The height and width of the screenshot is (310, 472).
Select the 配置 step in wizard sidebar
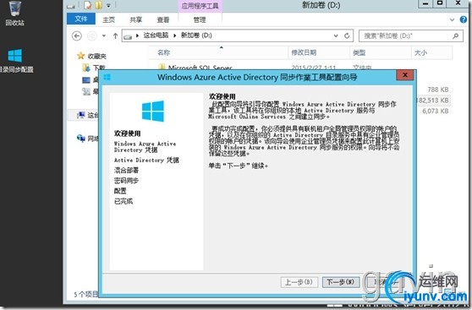120,191
